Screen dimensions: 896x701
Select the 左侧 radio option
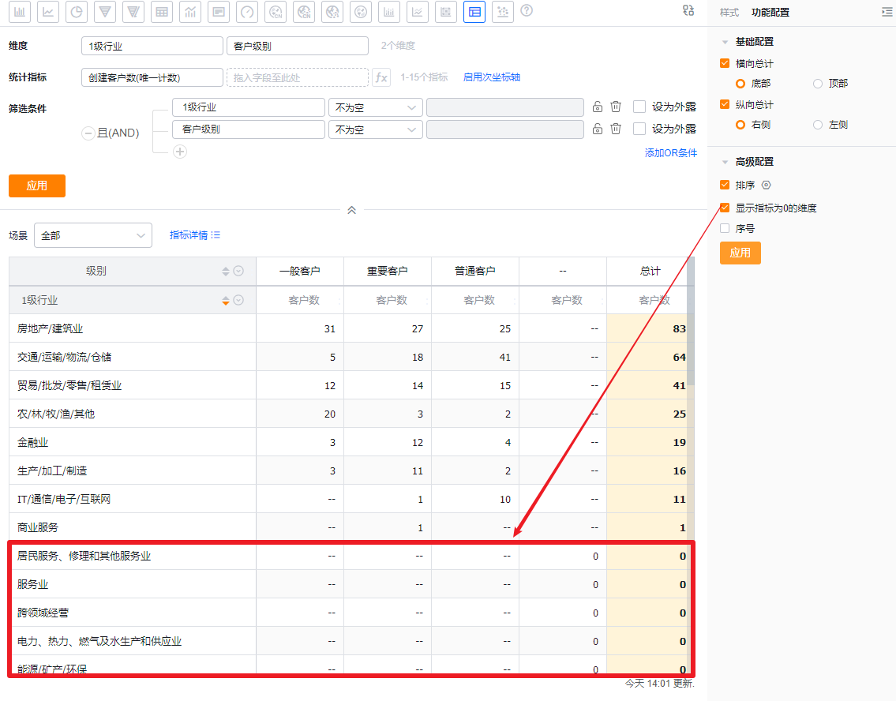pos(818,125)
